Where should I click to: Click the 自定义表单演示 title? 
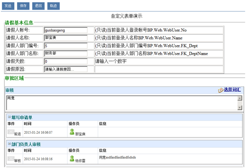point(127,16)
